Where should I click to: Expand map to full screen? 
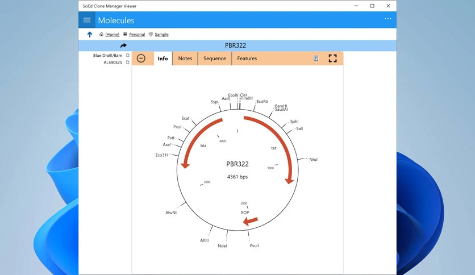point(332,58)
